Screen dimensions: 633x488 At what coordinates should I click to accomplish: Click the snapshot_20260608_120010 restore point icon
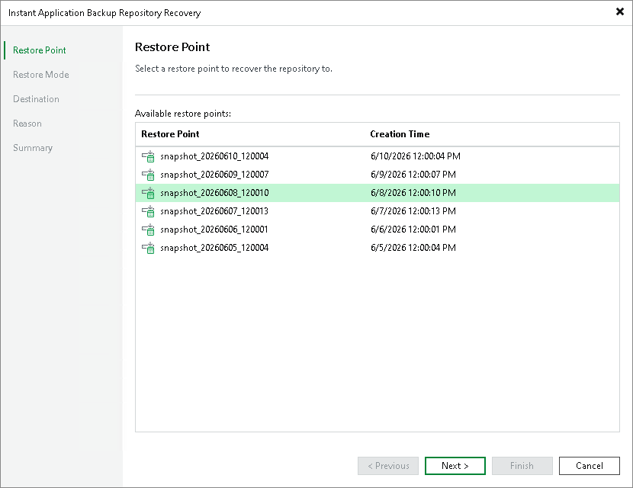pyautogui.click(x=148, y=193)
